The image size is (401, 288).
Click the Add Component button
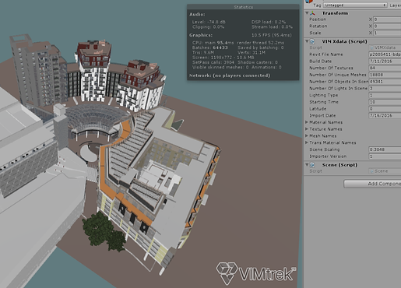pyautogui.click(x=372, y=184)
